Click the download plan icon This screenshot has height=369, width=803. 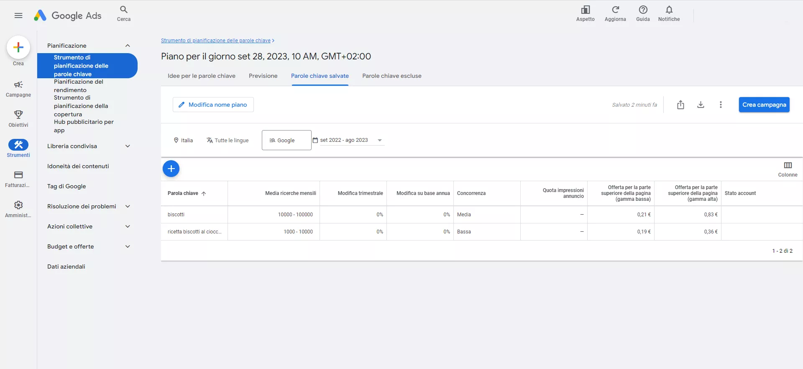pos(701,105)
